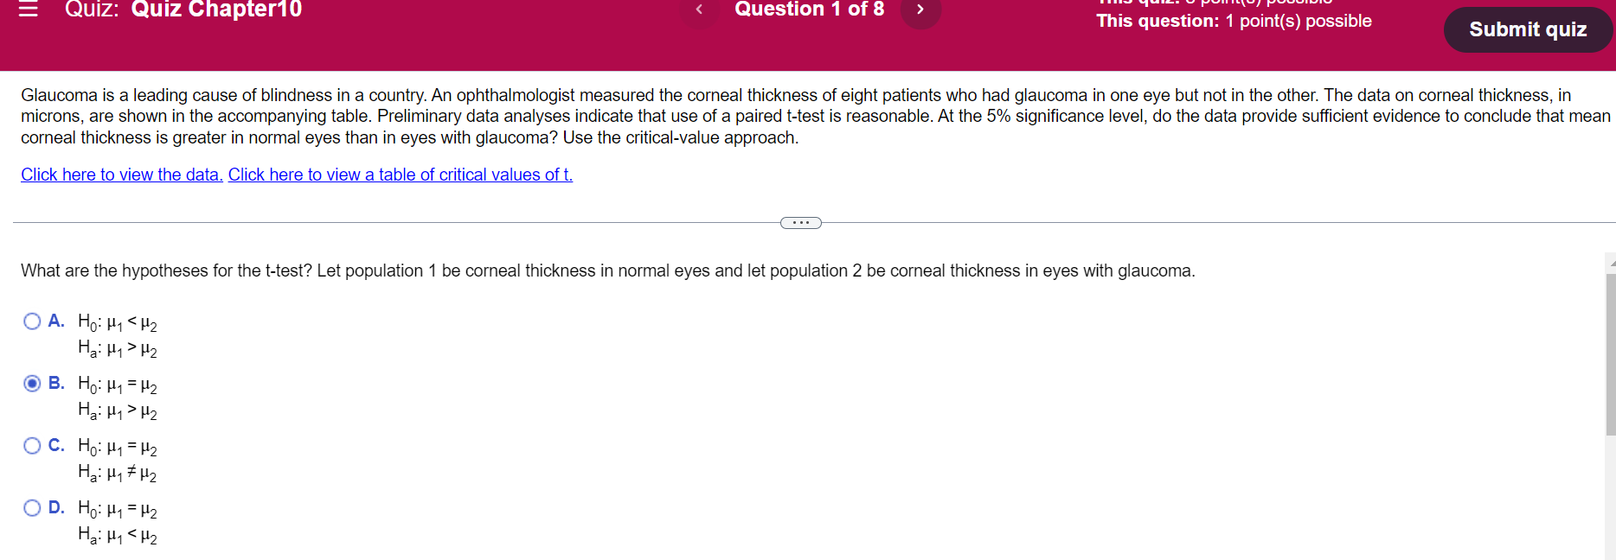Select answer choice C radio button

click(31, 445)
